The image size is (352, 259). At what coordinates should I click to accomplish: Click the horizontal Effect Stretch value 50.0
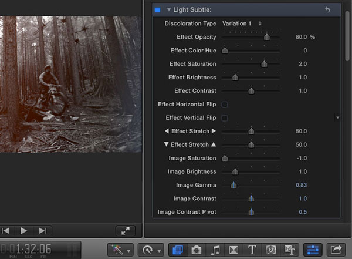(301, 131)
